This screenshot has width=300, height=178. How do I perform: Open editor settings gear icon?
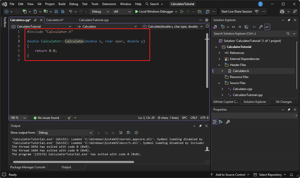(207, 20)
